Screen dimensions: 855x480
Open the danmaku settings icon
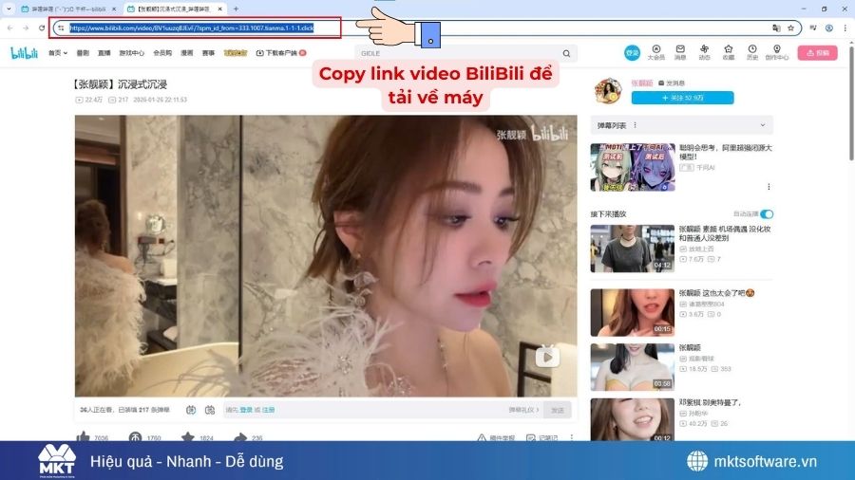pos(210,410)
